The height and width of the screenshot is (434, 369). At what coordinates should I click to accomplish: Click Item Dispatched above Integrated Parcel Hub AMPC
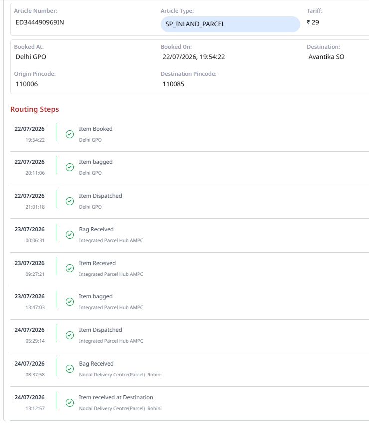coord(101,330)
